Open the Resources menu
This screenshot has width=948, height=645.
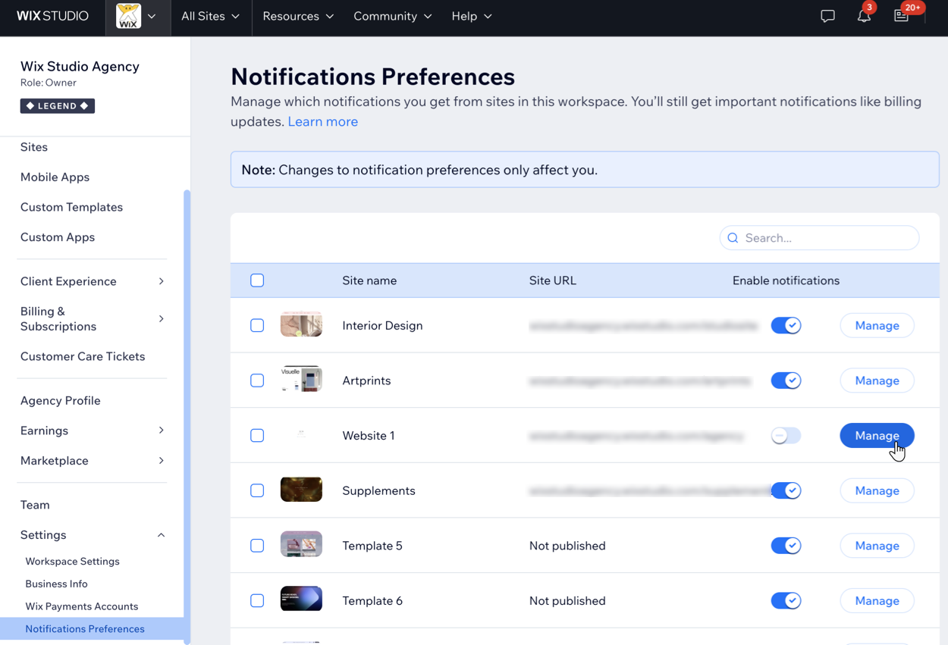coord(297,16)
